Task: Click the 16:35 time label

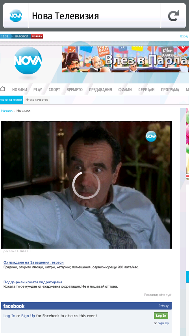Action: [4, 36]
